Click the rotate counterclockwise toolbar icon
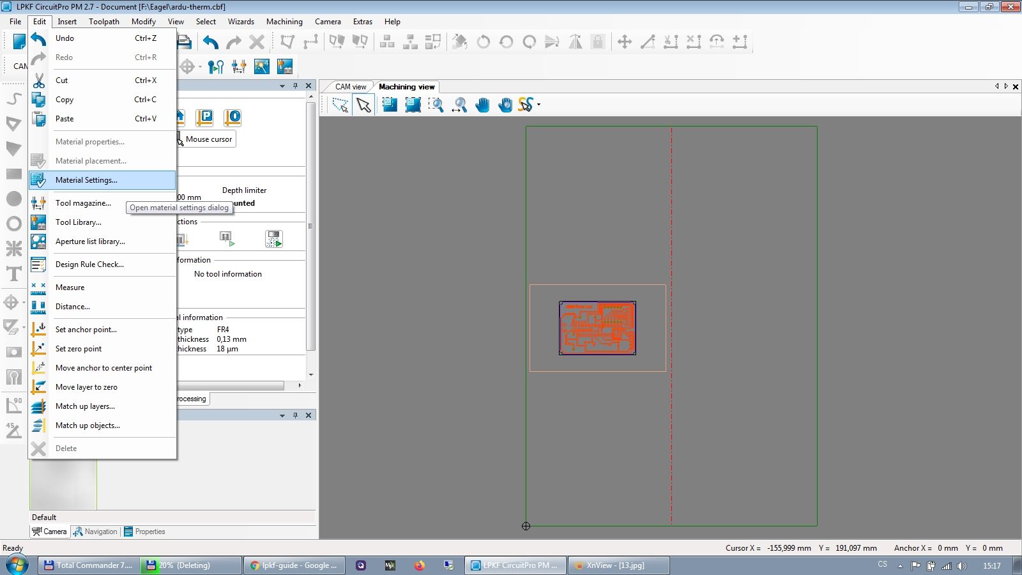Viewport: 1022px width, 575px height. point(484,42)
